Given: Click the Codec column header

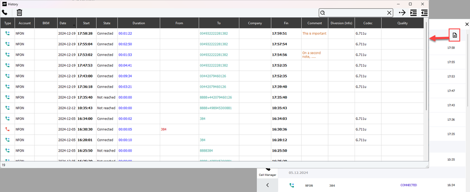Looking at the screenshot, I should tap(368, 23).
